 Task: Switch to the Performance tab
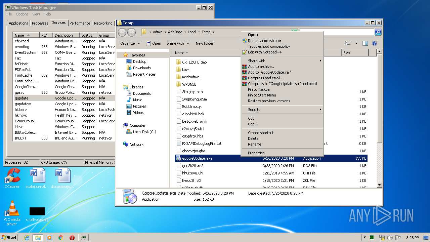[80, 23]
